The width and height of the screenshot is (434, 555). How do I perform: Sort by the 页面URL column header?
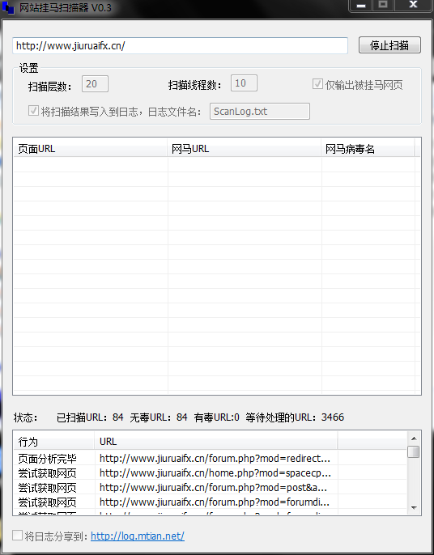pos(90,149)
